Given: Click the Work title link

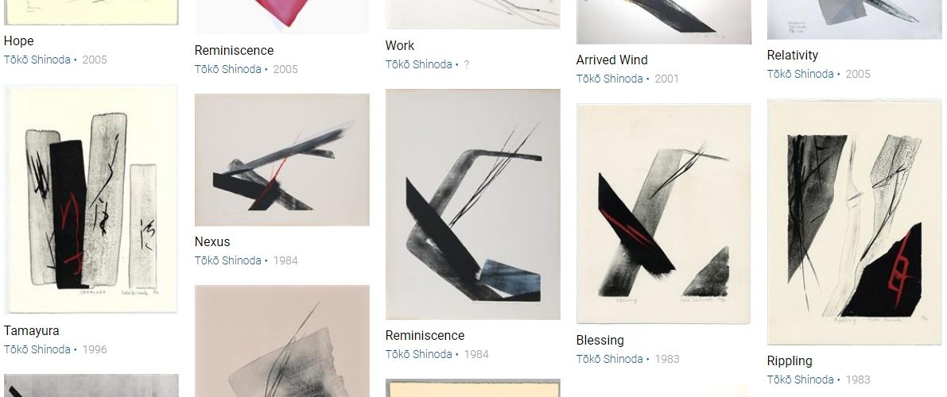Looking at the screenshot, I should 400,46.
